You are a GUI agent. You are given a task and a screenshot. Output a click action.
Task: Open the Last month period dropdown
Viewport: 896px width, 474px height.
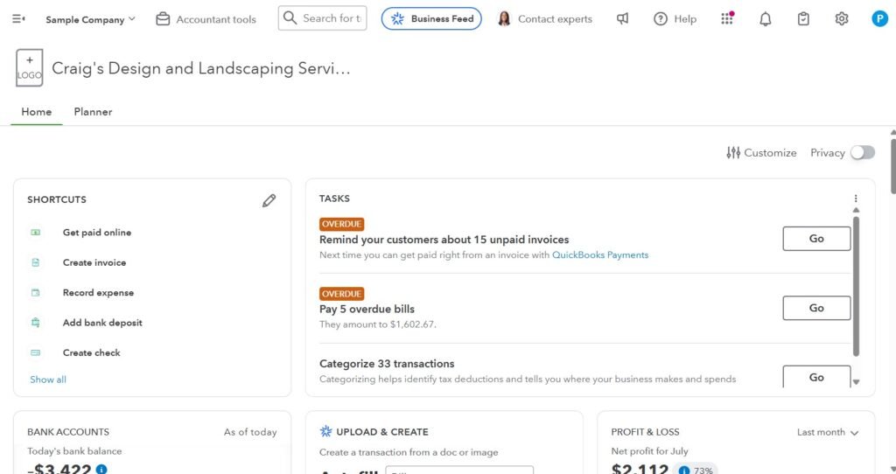coord(828,432)
